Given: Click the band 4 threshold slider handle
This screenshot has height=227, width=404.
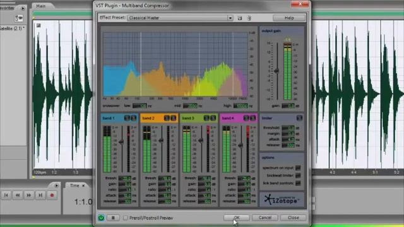Looking at the screenshot, I should 241,146.
